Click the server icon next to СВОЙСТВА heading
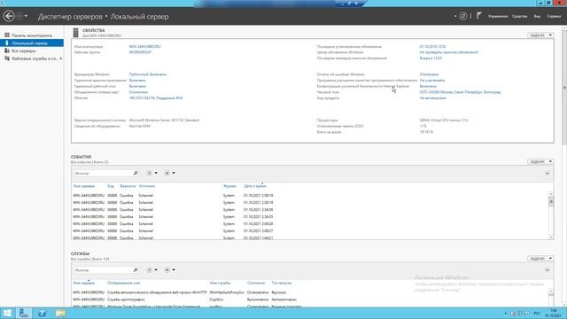 pyautogui.click(x=75, y=33)
